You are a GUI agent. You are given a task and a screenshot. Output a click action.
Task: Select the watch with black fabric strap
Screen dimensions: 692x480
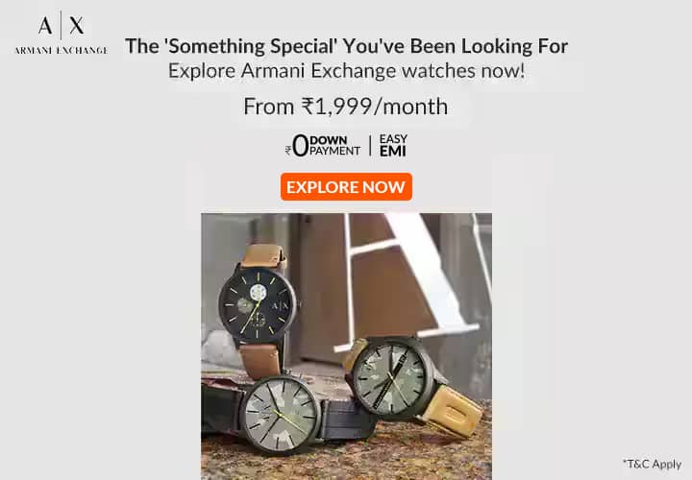[x=289, y=416]
